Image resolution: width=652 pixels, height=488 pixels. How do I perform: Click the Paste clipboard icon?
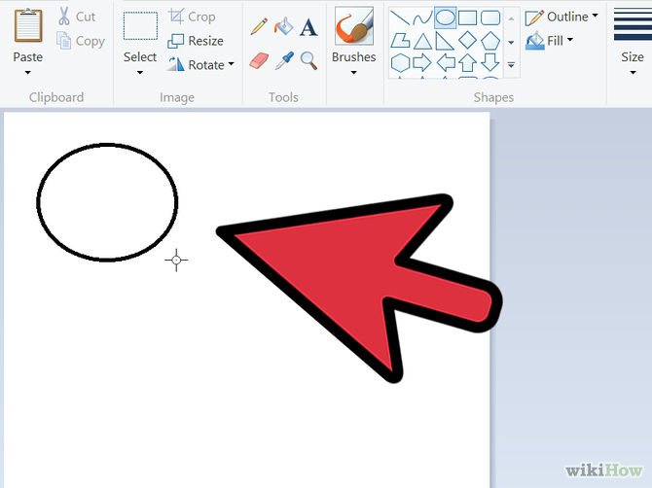pyautogui.click(x=28, y=25)
